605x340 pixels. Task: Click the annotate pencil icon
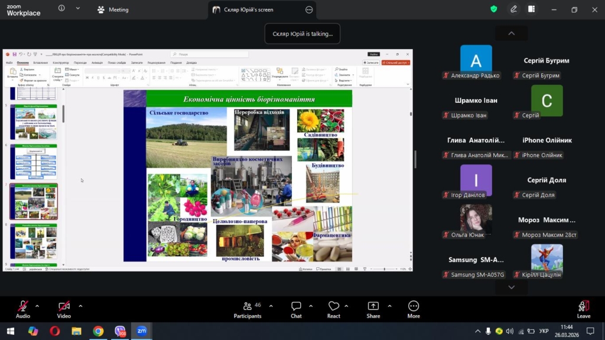click(514, 9)
